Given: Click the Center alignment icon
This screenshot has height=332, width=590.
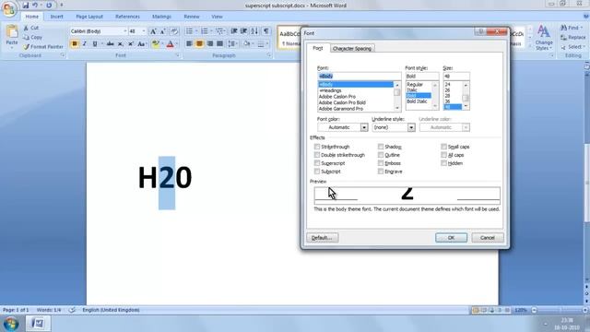Looking at the screenshot, I should tap(199, 44).
